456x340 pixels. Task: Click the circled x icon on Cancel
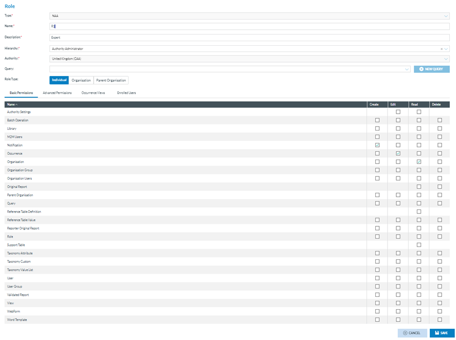(406, 333)
